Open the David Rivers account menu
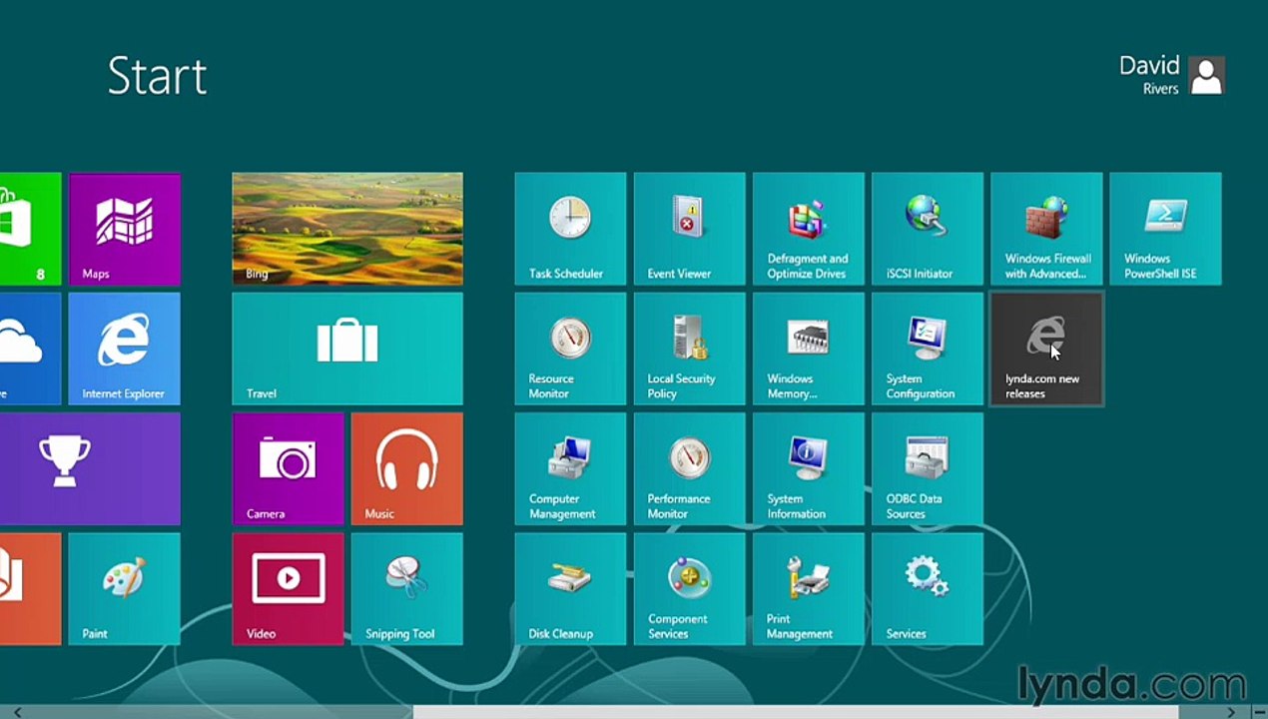This screenshot has height=719, width=1268. [x=1172, y=76]
